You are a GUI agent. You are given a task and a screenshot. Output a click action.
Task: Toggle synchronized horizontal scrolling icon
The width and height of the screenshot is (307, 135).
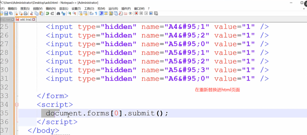click(x=85, y=13)
